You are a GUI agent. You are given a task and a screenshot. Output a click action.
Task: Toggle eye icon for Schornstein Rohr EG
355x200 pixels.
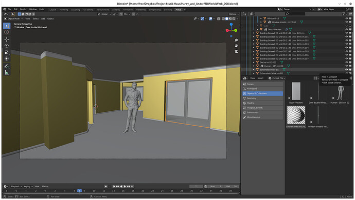(x=346, y=70)
